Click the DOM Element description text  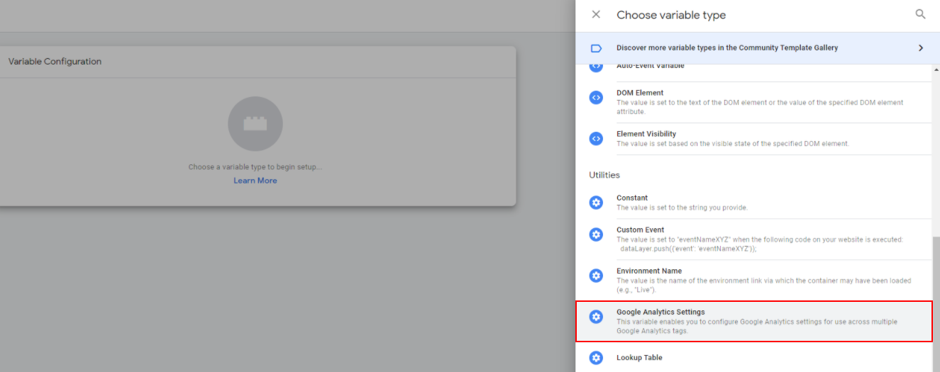pyautogui.click(x=760, y=107)
